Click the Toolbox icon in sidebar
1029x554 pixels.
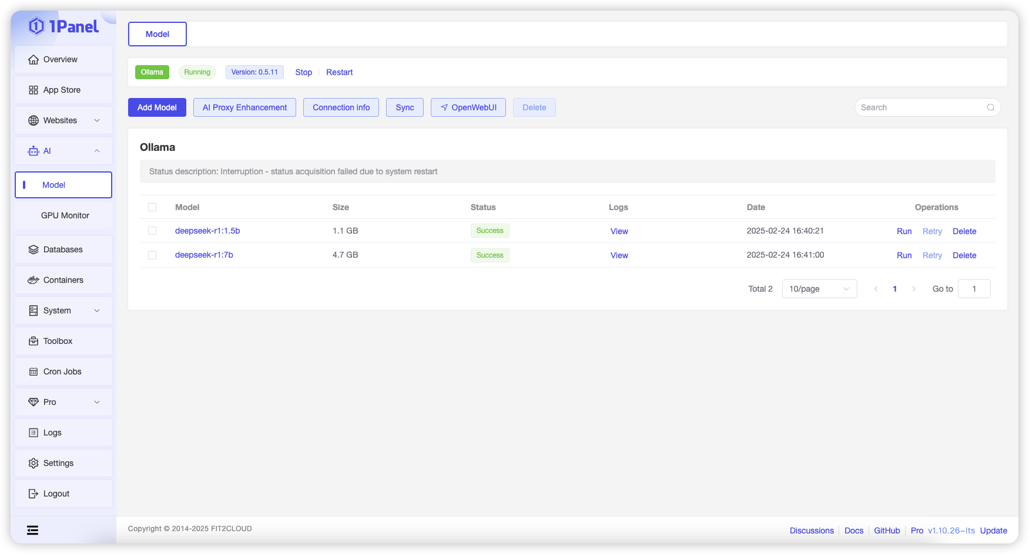(x=33, y=342)
